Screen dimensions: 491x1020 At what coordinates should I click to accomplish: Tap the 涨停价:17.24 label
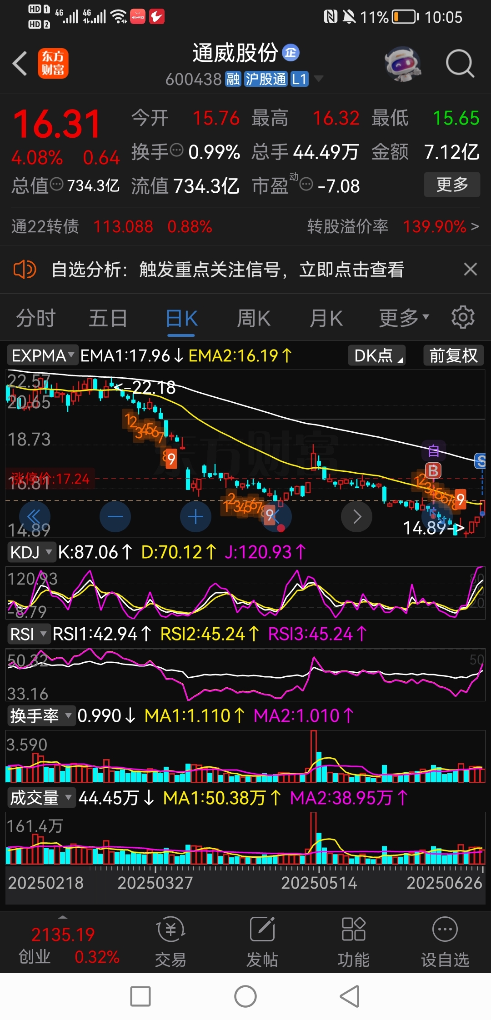point(50,479)
